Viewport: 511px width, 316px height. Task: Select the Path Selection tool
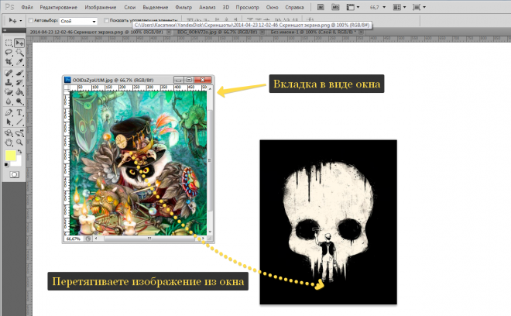pos(9,122)
